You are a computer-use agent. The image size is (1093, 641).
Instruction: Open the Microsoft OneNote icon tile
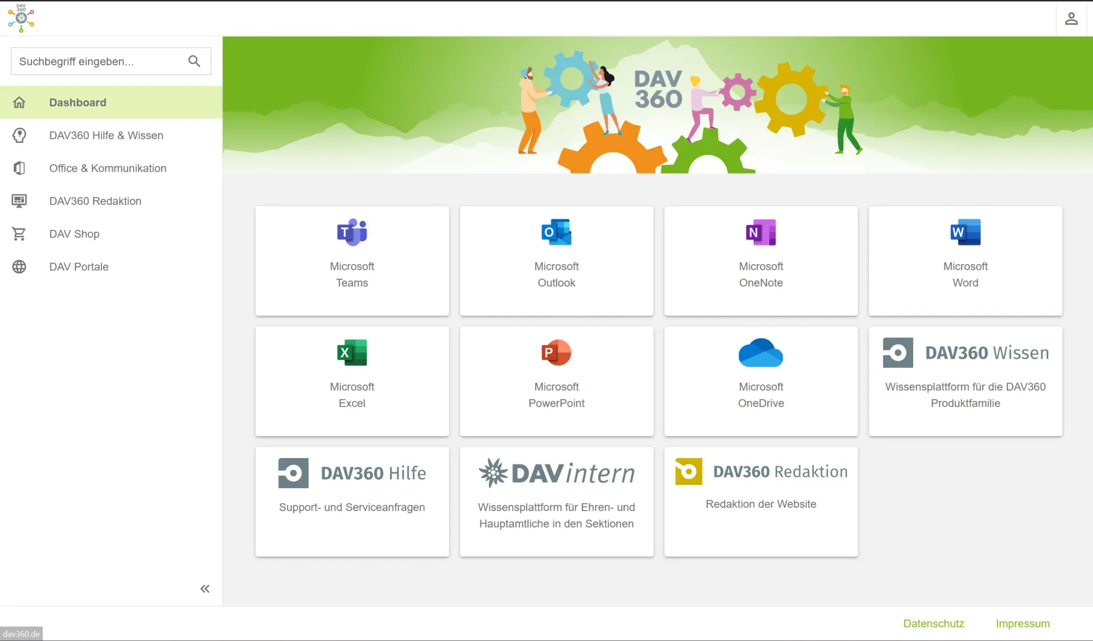pyautogui.click(x=761, y=232)
